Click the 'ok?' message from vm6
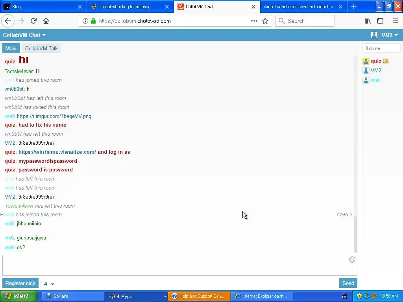The image size is (403, 302). click(21, 248)
